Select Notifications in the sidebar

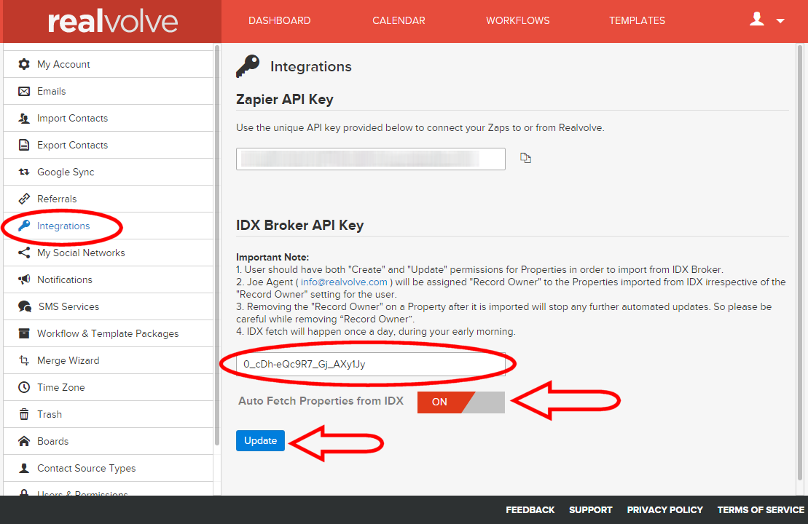[109, 279]
